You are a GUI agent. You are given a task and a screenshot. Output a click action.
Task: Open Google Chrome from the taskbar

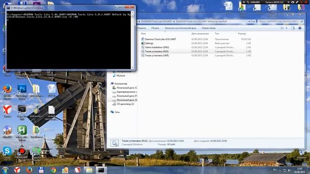(x=53, y=170)
